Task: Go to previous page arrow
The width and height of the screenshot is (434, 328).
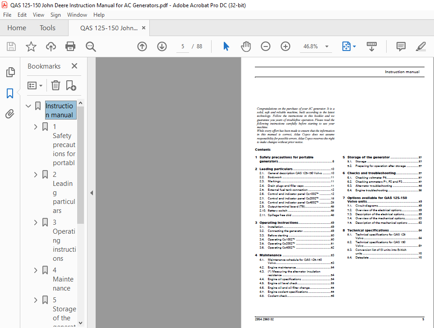Action: tap(142, 46)
